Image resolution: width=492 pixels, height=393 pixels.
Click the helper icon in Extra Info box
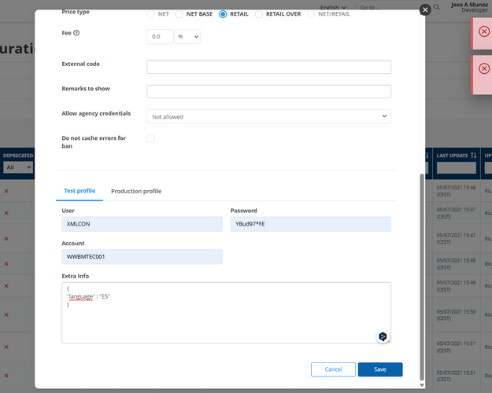coord(382,336)
